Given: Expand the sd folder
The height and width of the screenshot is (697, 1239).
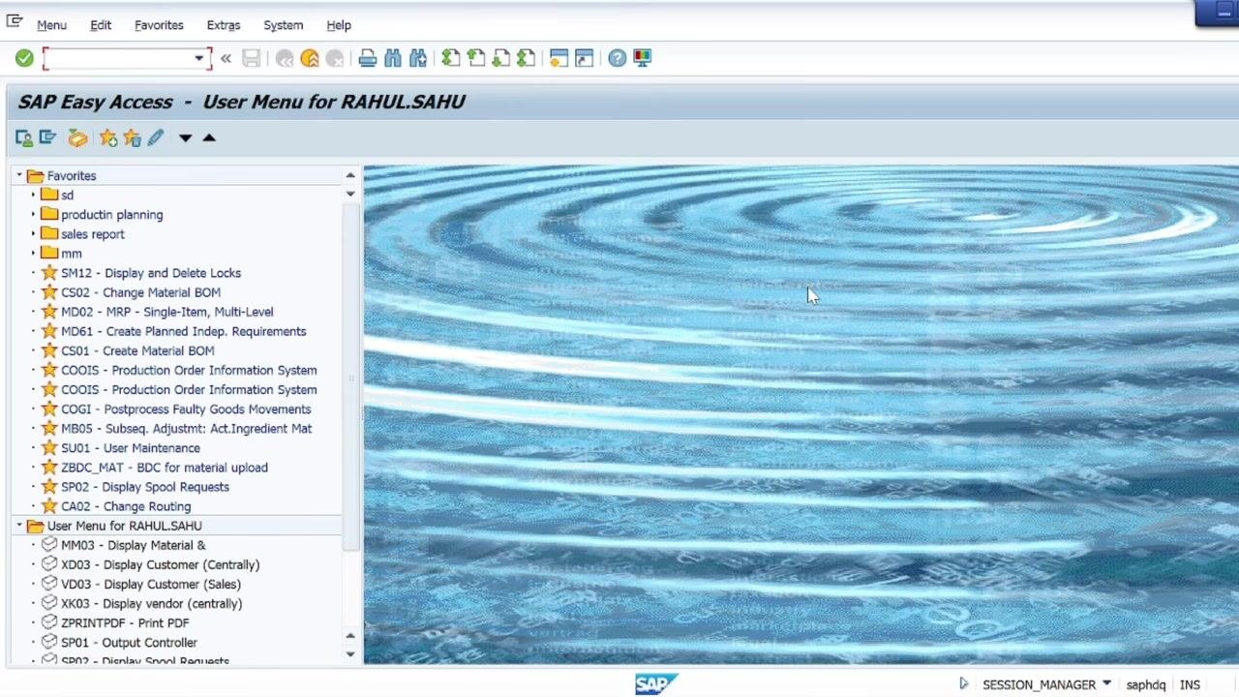Looking at the screenshot, I should 33,196.
